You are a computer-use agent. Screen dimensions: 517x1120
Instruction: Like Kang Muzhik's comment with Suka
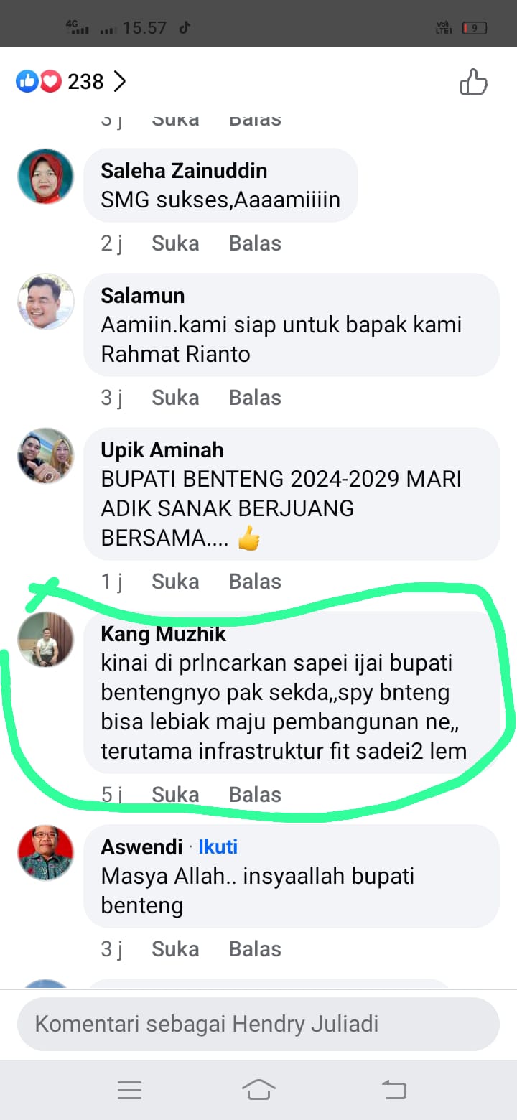click(175, 795)
